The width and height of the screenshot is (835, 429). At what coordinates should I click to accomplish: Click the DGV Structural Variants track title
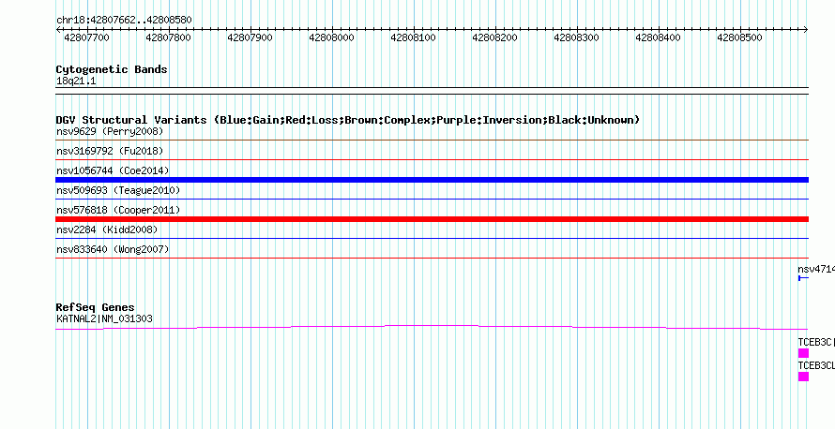coord(348,120)
